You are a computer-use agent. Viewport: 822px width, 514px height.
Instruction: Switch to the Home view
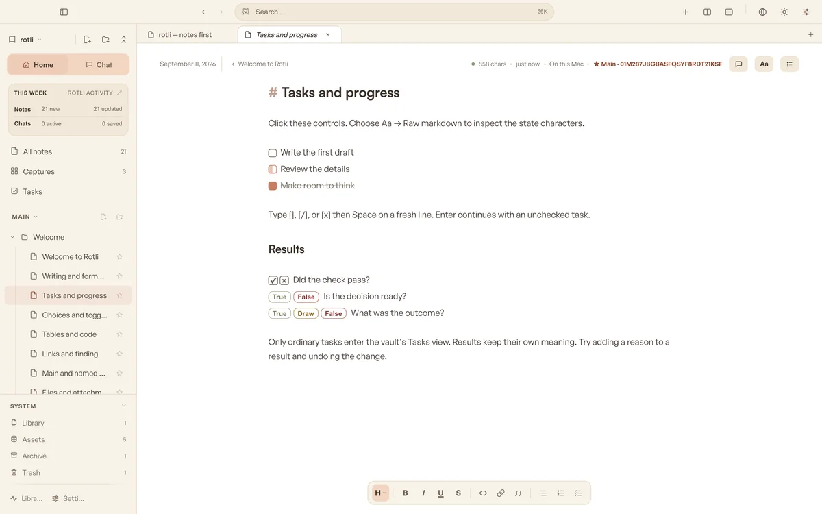point(38,64)
